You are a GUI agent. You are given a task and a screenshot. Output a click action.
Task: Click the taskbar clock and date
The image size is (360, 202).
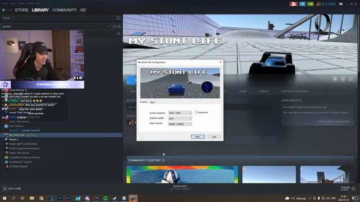point(343,198)
